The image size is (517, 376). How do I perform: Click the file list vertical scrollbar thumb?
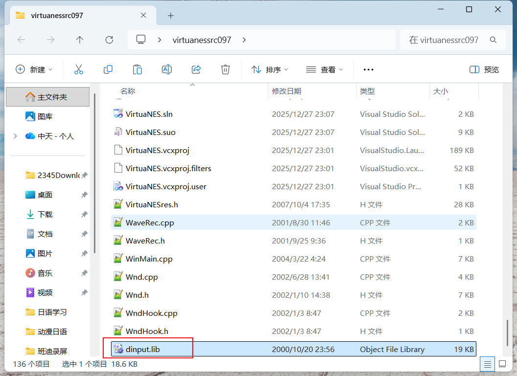(x=507, y=333)
